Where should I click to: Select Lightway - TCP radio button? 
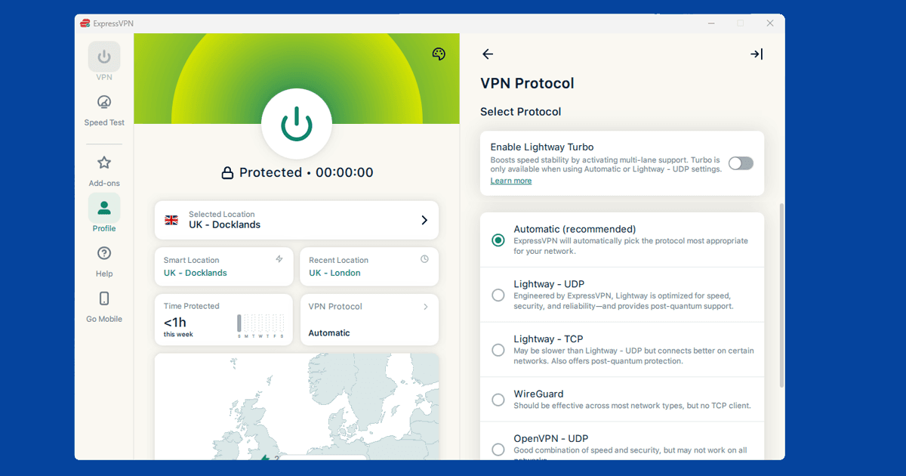tap(498, 350)
